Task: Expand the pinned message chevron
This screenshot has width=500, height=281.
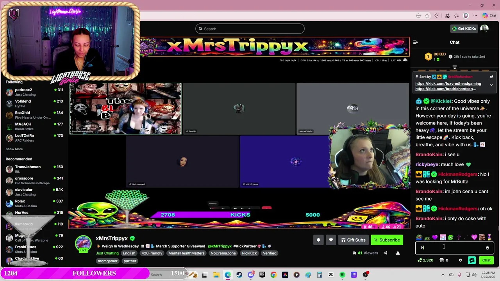Action: (491, 85)
